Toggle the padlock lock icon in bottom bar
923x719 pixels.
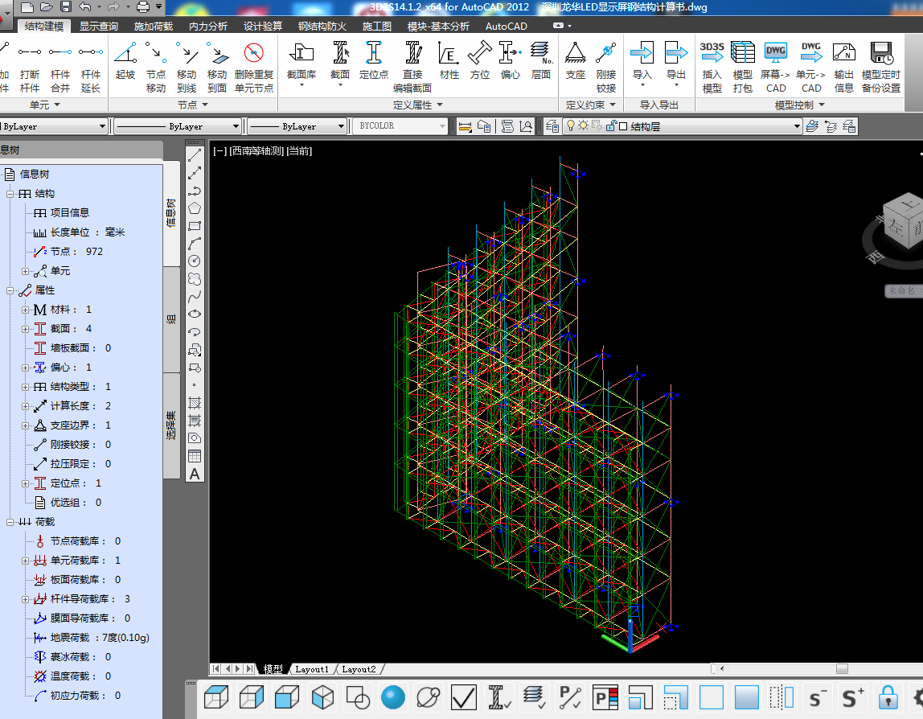(x=888, y=696)
